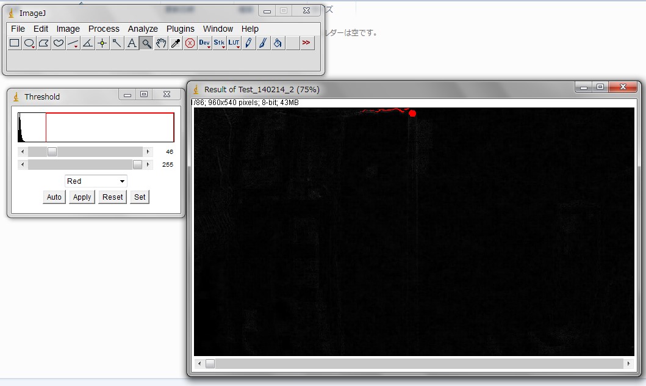646x386 pixels.
Task: Open the More Tools double-arrow menu
Action: (x=306, y=43)
